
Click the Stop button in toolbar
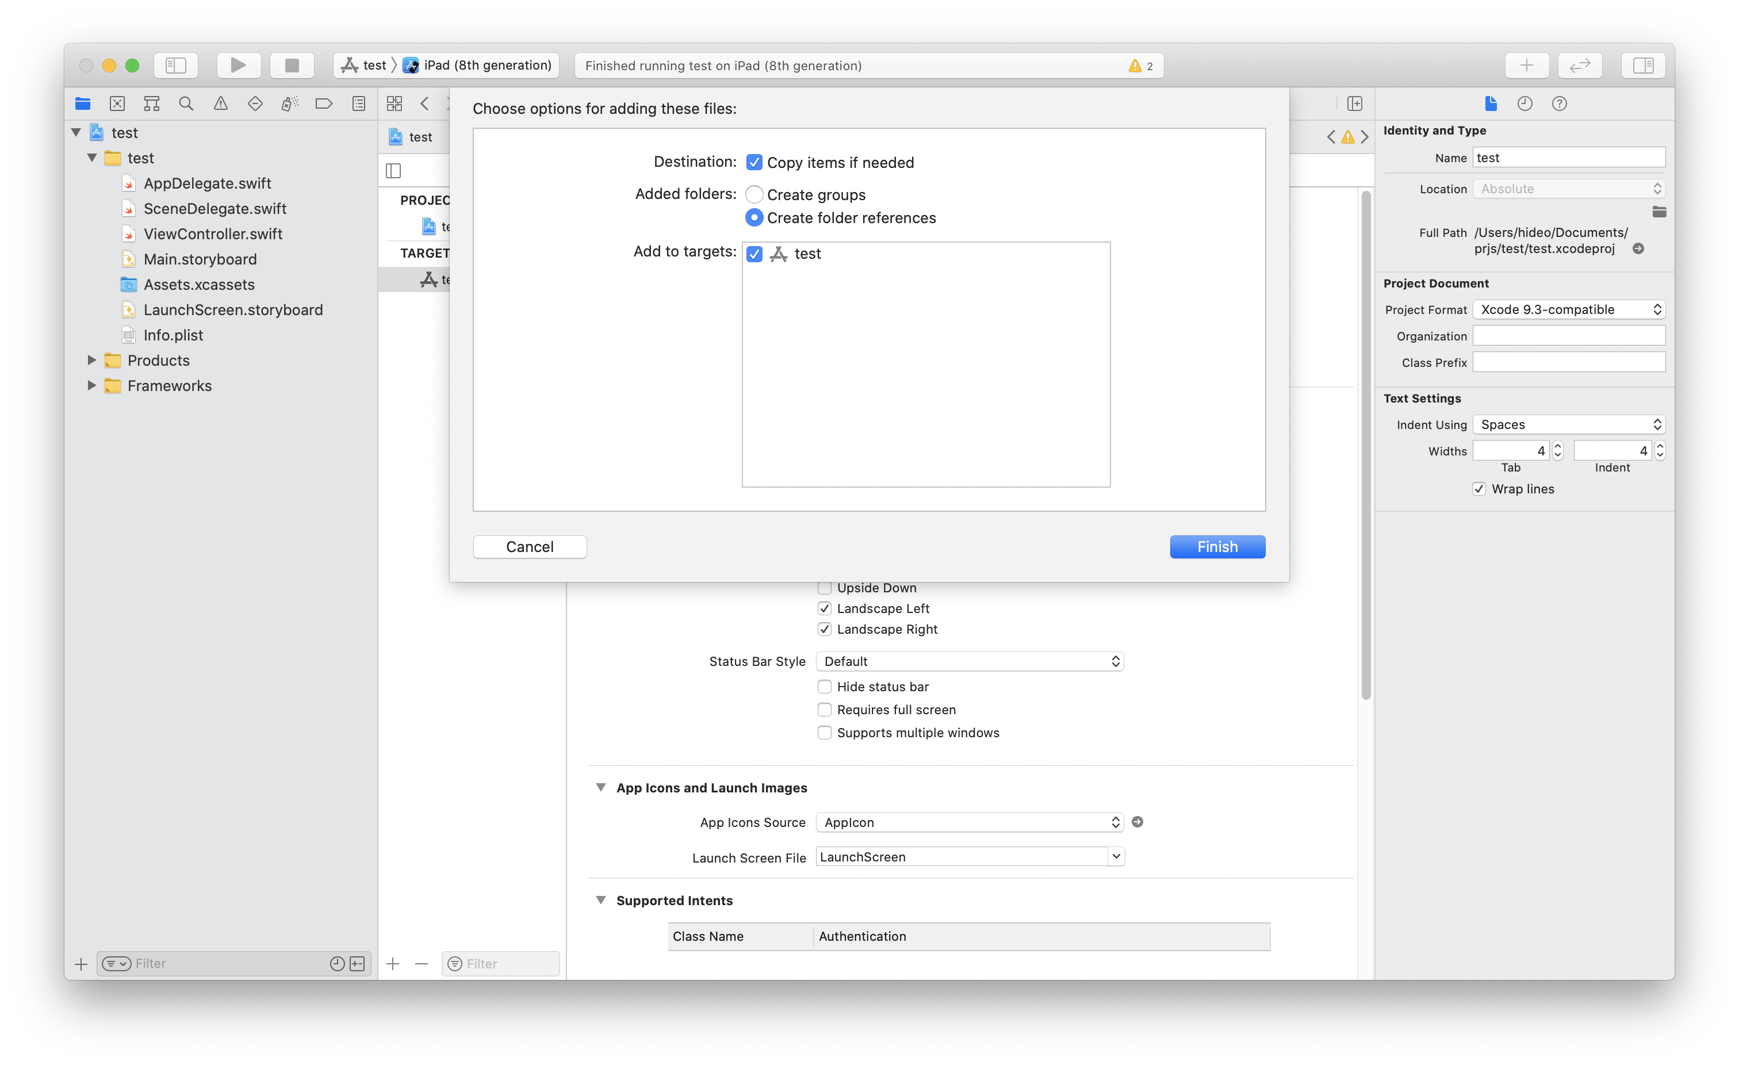coord(292,66)
